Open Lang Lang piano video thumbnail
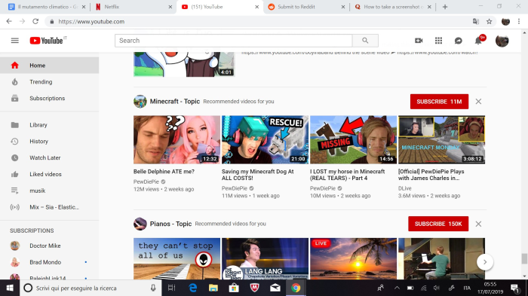528x296 pixels. [x=265, y=258]
